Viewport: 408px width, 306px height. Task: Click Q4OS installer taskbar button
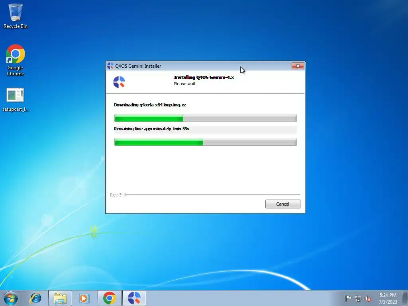tap(134, 298)
